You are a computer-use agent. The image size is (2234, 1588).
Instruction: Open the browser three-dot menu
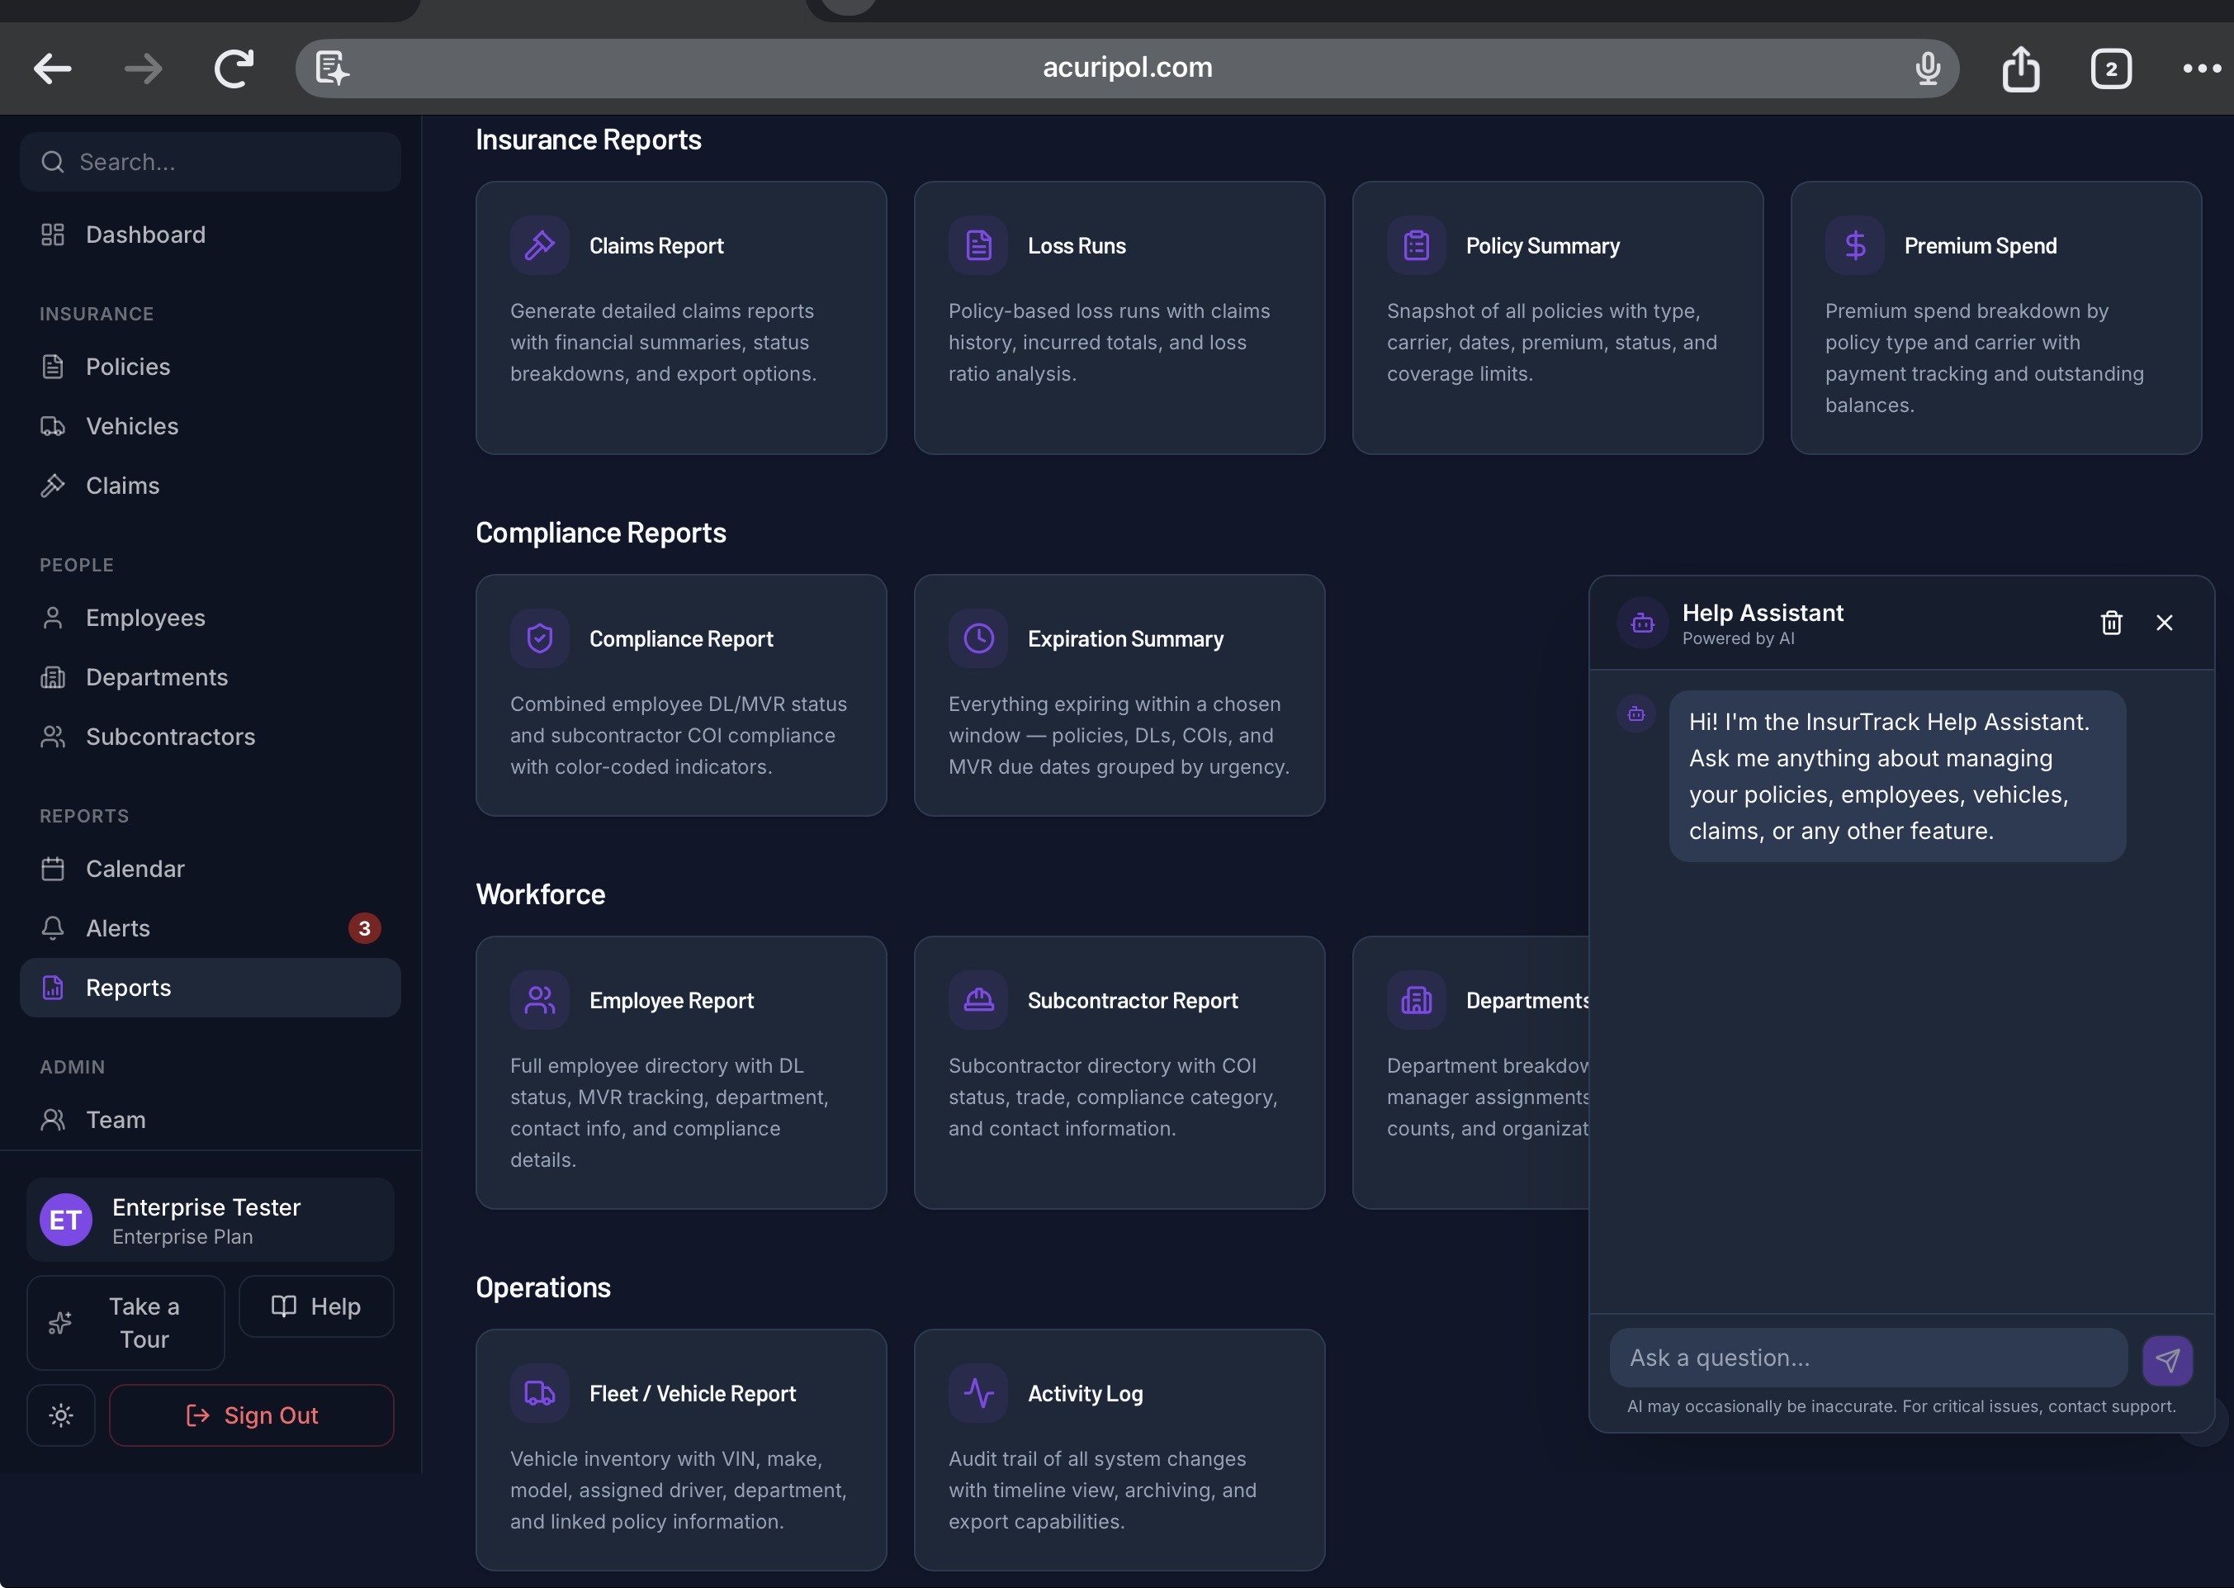tap(2201, 69)
